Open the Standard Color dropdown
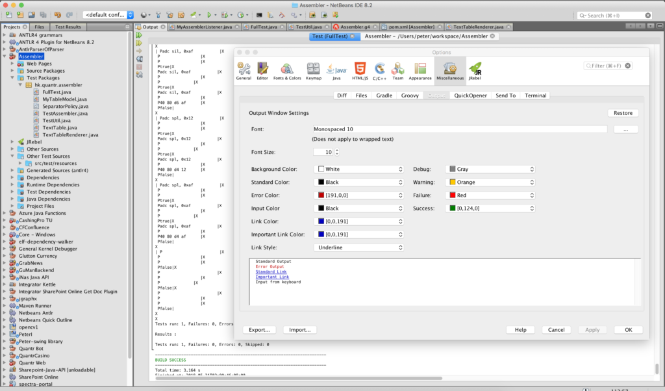Screen dimensions: 665x391 point(358,183)
